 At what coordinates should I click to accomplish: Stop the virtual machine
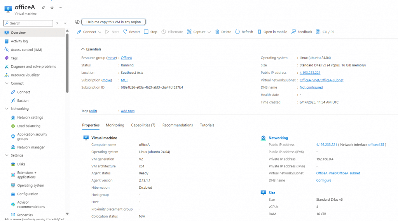click(x=150, y=32)
